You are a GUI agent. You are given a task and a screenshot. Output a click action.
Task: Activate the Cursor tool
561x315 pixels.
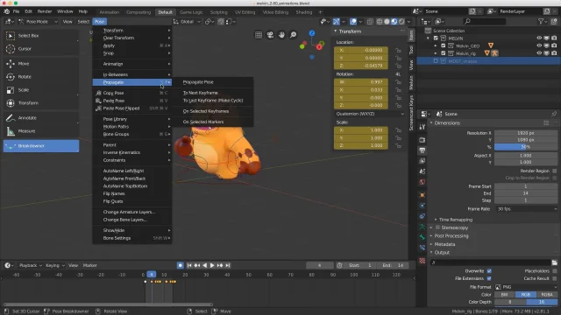tap(41, 49)
